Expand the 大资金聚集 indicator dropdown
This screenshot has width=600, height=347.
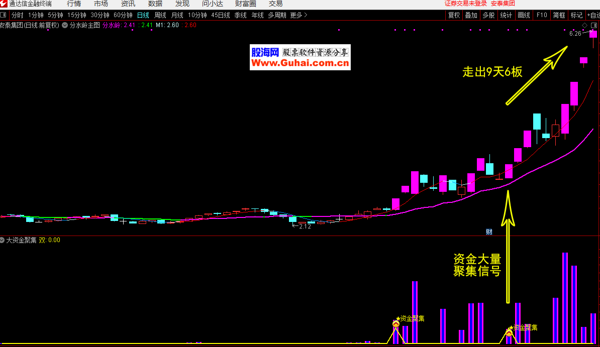pyautogui.click(x=3, y=240)
